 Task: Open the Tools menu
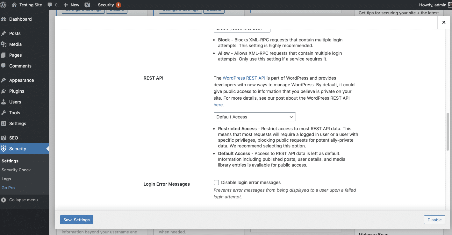tap(24, 113)
